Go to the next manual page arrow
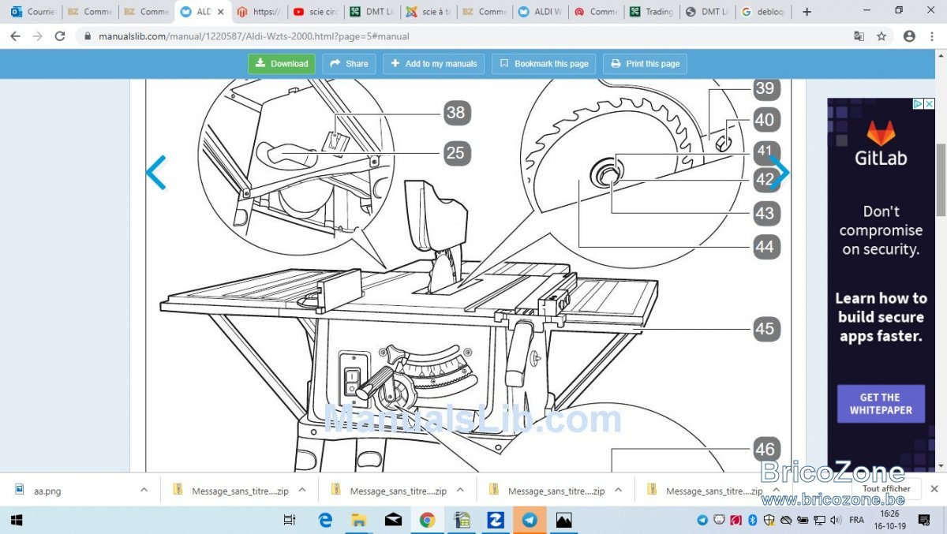The image size is (947, 534). (x=780, y=173)
